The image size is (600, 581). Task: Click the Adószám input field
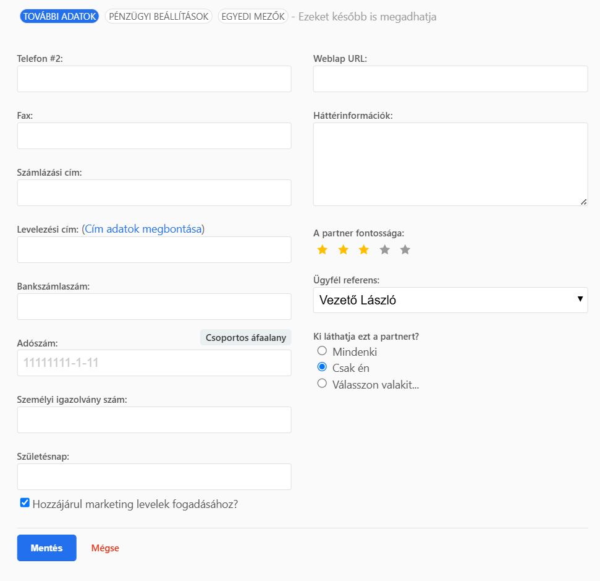point(154,363)
